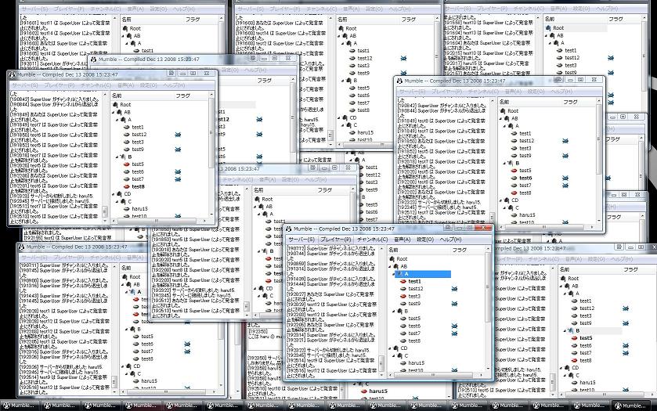
Task: Select the CD channel in window with bold test8
Action: pos(128,194)
